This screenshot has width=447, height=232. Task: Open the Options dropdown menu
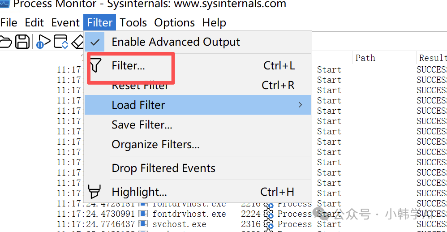[x=174, y=22]
